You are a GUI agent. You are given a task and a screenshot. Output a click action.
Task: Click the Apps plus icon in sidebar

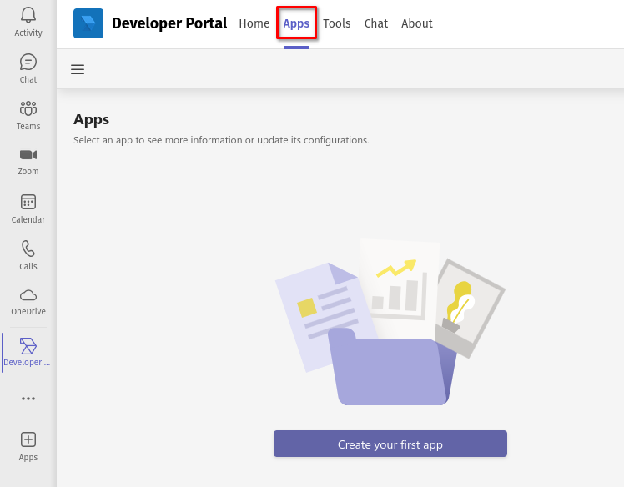(28, 439)
